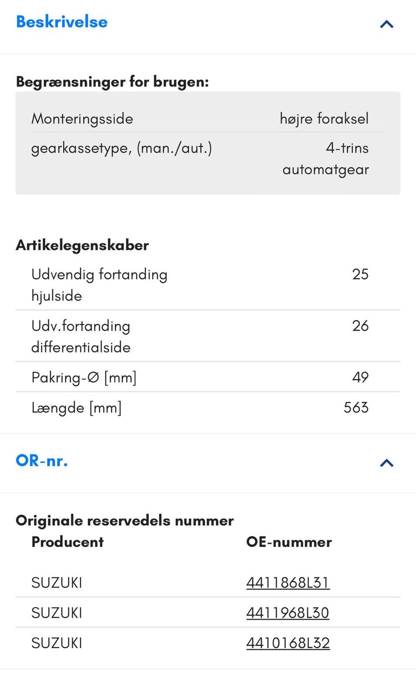Click the Udv.fortanding differentialside label
416x675 pixels.
(81, 336)
